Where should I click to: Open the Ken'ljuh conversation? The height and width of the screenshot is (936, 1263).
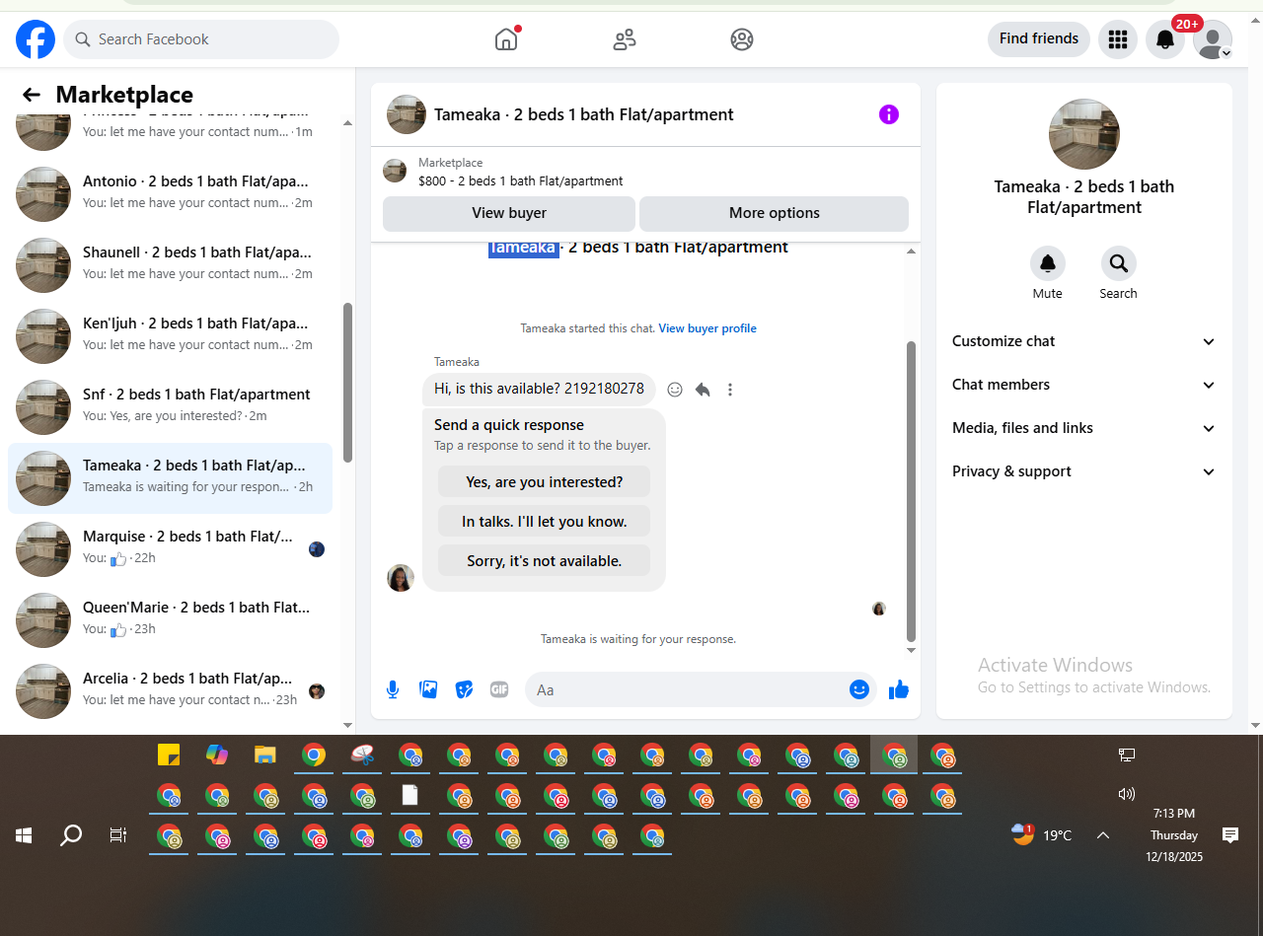click(170, 335)
